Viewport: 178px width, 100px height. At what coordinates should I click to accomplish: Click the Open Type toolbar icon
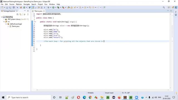click(x=69, y=7)
